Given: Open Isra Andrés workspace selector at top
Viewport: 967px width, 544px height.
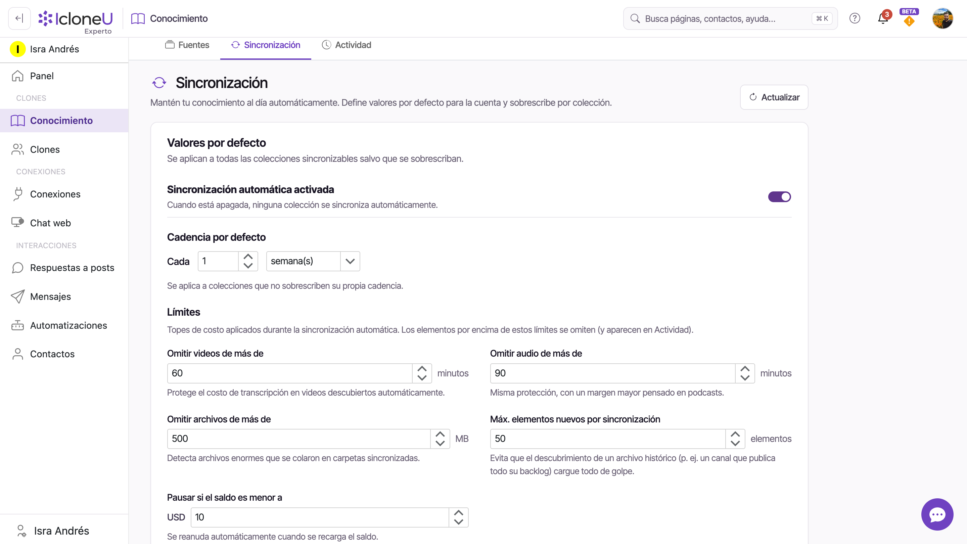Looking at the screenshot, I should [64, 49].
